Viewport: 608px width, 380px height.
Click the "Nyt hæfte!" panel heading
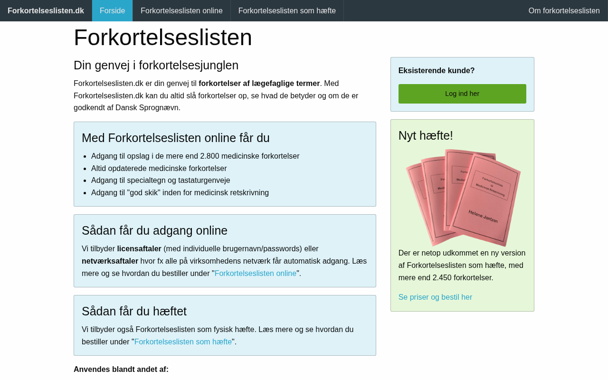click(x=425, y=135)
